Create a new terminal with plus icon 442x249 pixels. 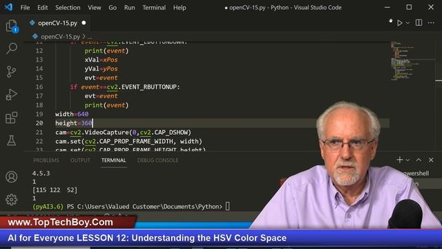click(x=399, y=160)
